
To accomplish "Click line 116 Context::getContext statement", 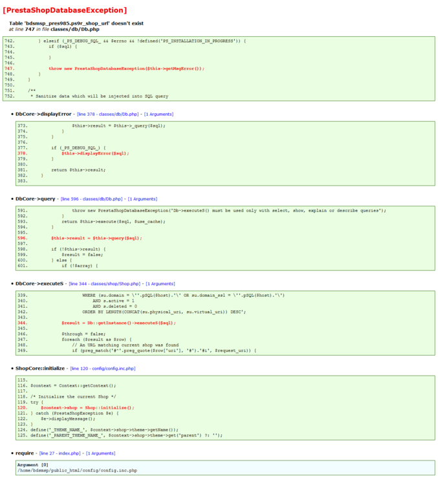I will (x=73, y=385).
